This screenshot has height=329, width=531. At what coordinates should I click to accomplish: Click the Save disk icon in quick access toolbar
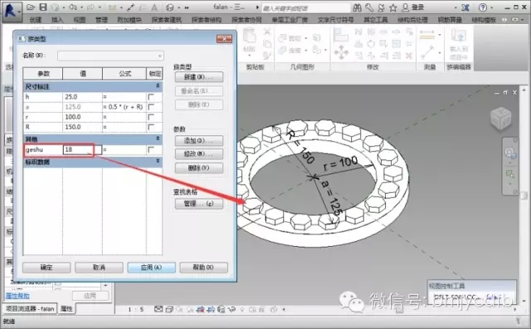(43, 7)
